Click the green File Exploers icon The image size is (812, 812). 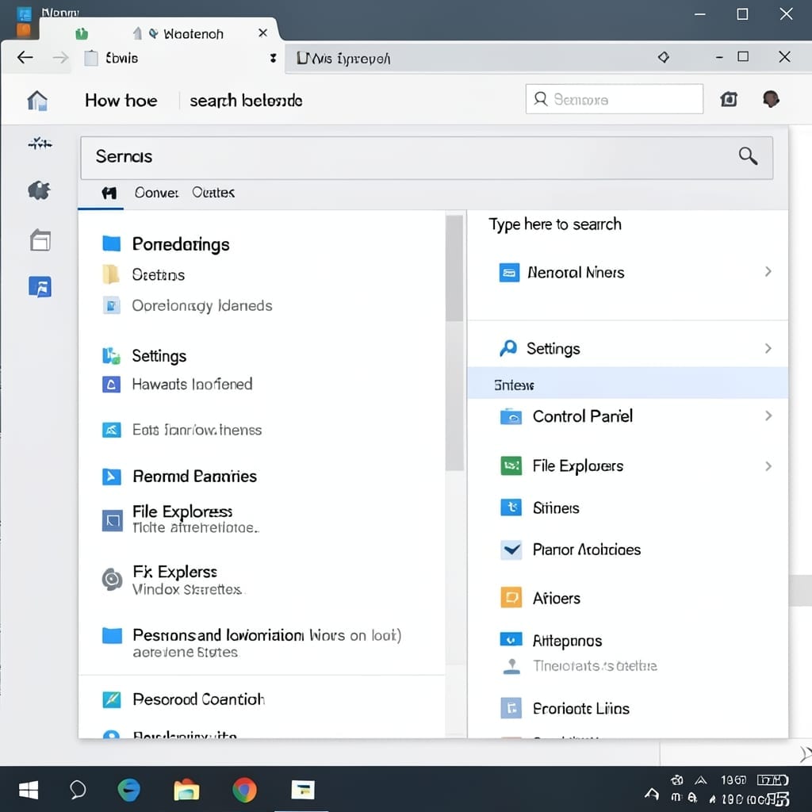511,465
